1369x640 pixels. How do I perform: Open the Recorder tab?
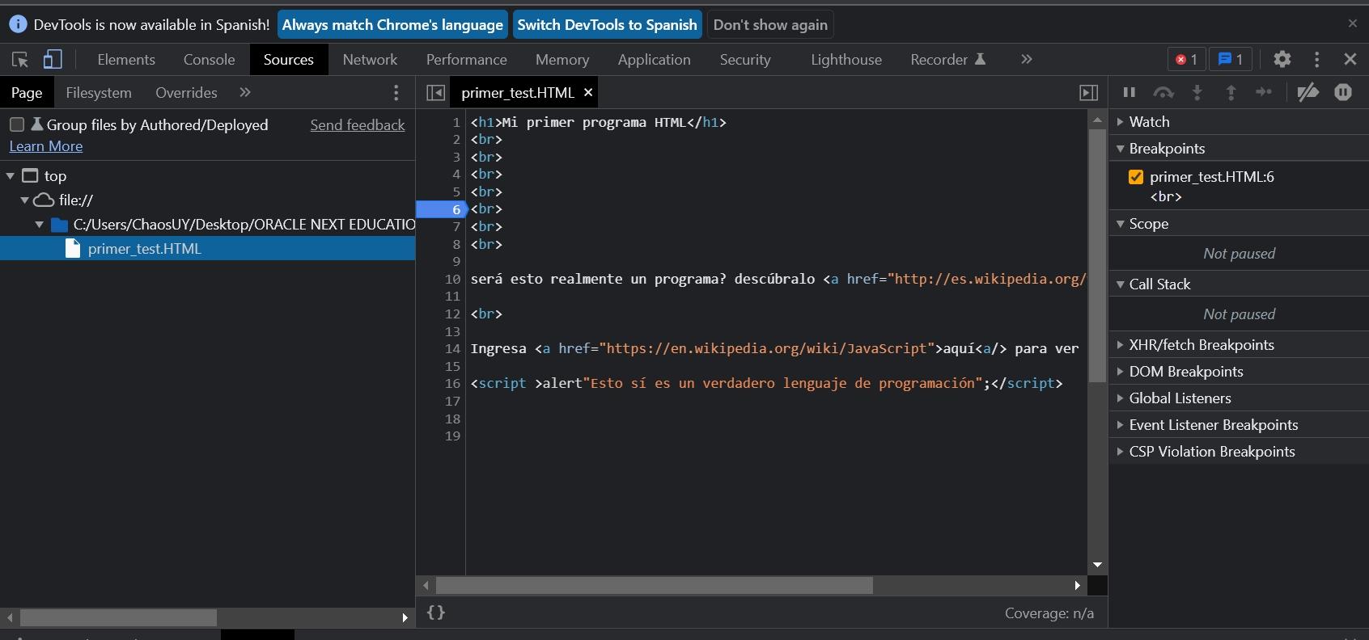(947, 59)
